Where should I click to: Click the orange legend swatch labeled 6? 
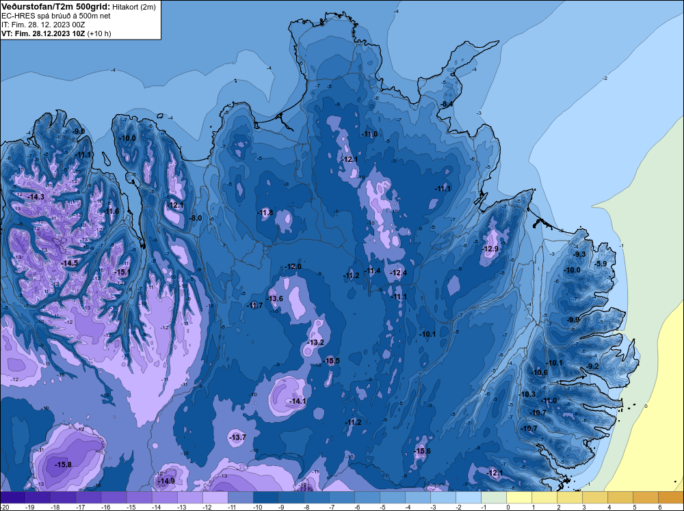pyautogui.click(x=671, y=497)
